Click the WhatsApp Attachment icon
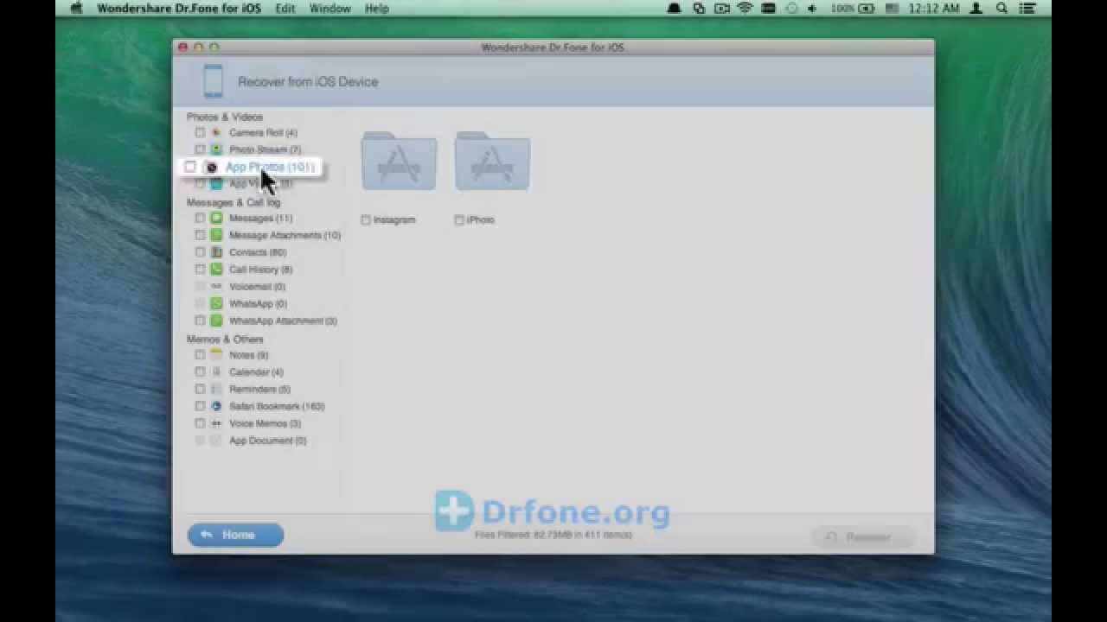The width and height of the screenshot is (1107, 622). pyautogui.click(x=216, y=321)
